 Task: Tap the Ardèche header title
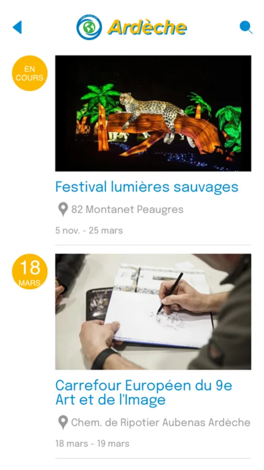[147, 28]
